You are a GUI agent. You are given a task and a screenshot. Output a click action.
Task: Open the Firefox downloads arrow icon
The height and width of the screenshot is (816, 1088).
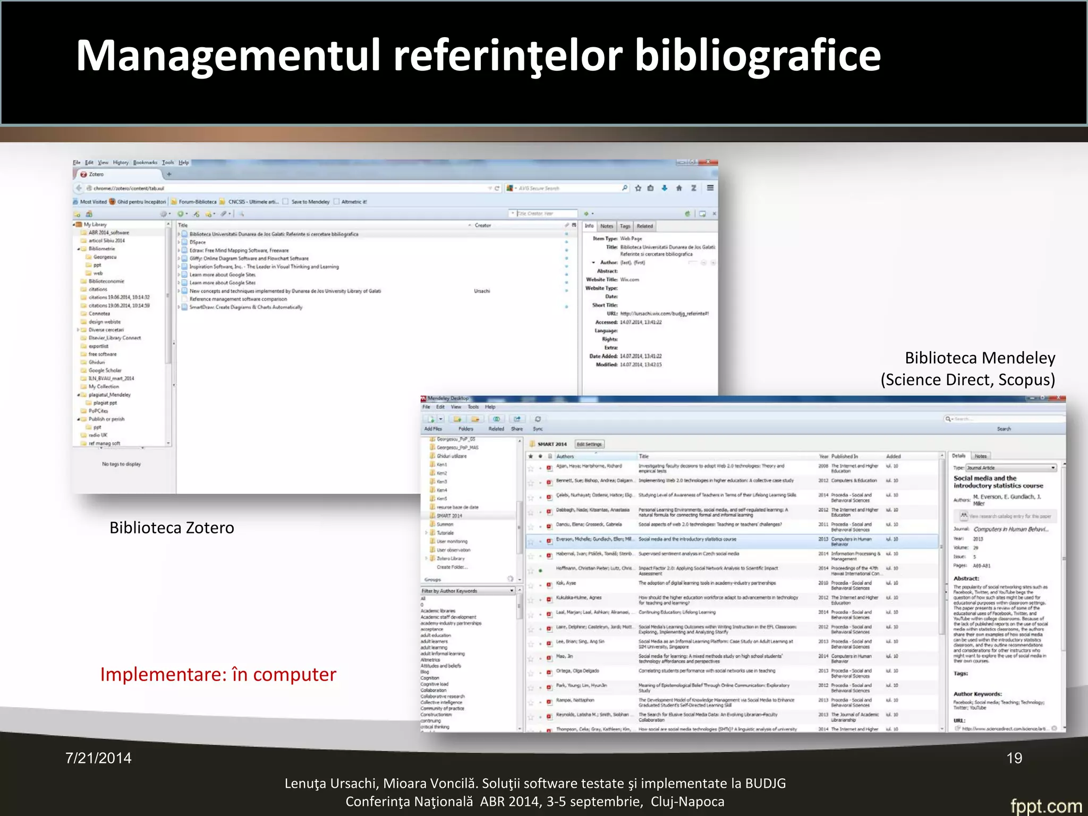[665, 188]
